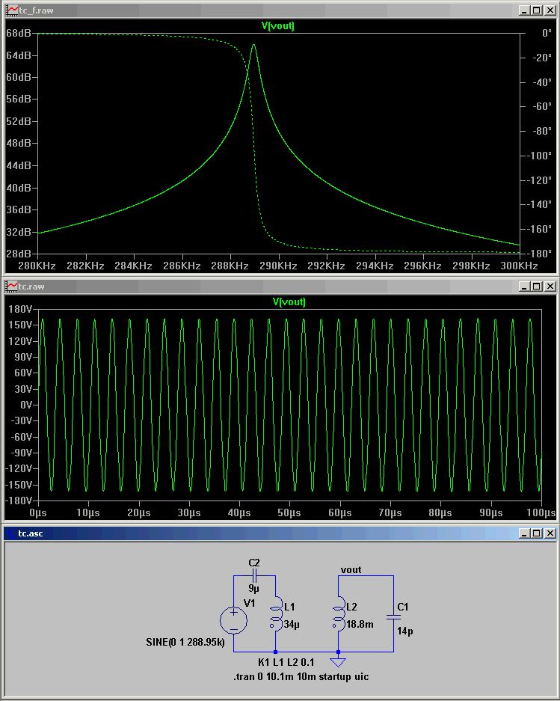The image size is (560, 701).
Task: Maximize the tc.raw plot window
Action: (538, 286)
